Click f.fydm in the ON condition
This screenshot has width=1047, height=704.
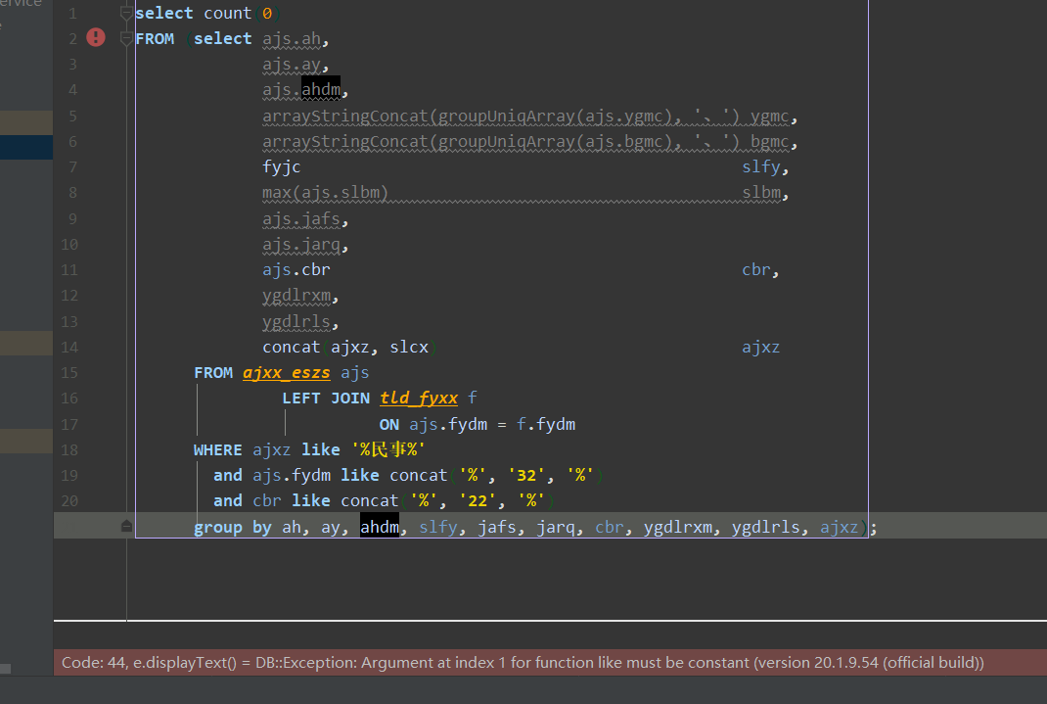tap(546, 424)
